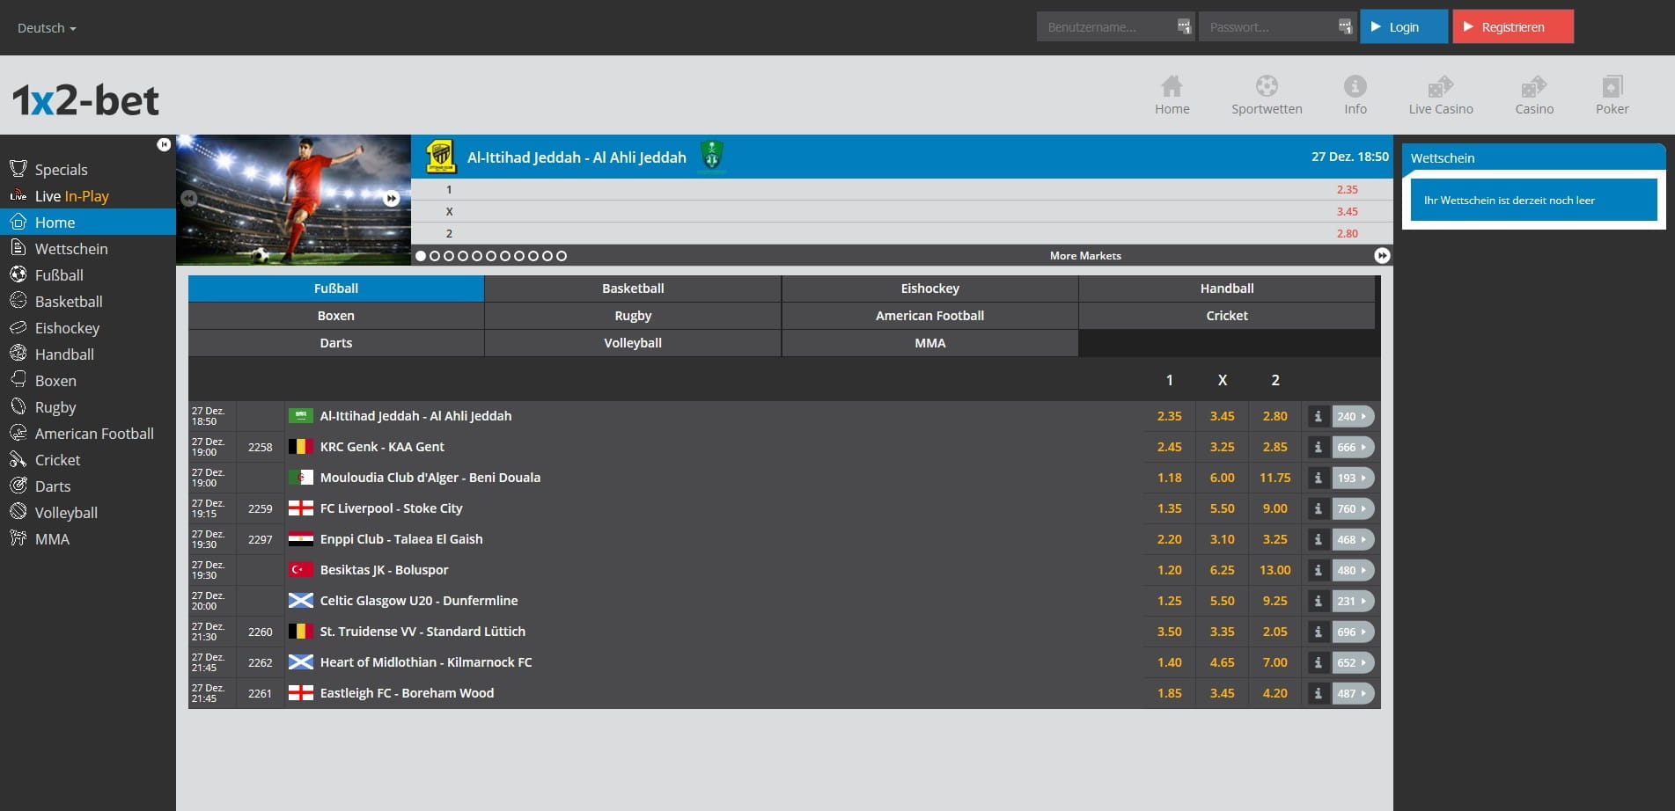Viewport: 1675px width, 811px height.
Task: Select the third carousel dot
Action: (x=449, y=256)
